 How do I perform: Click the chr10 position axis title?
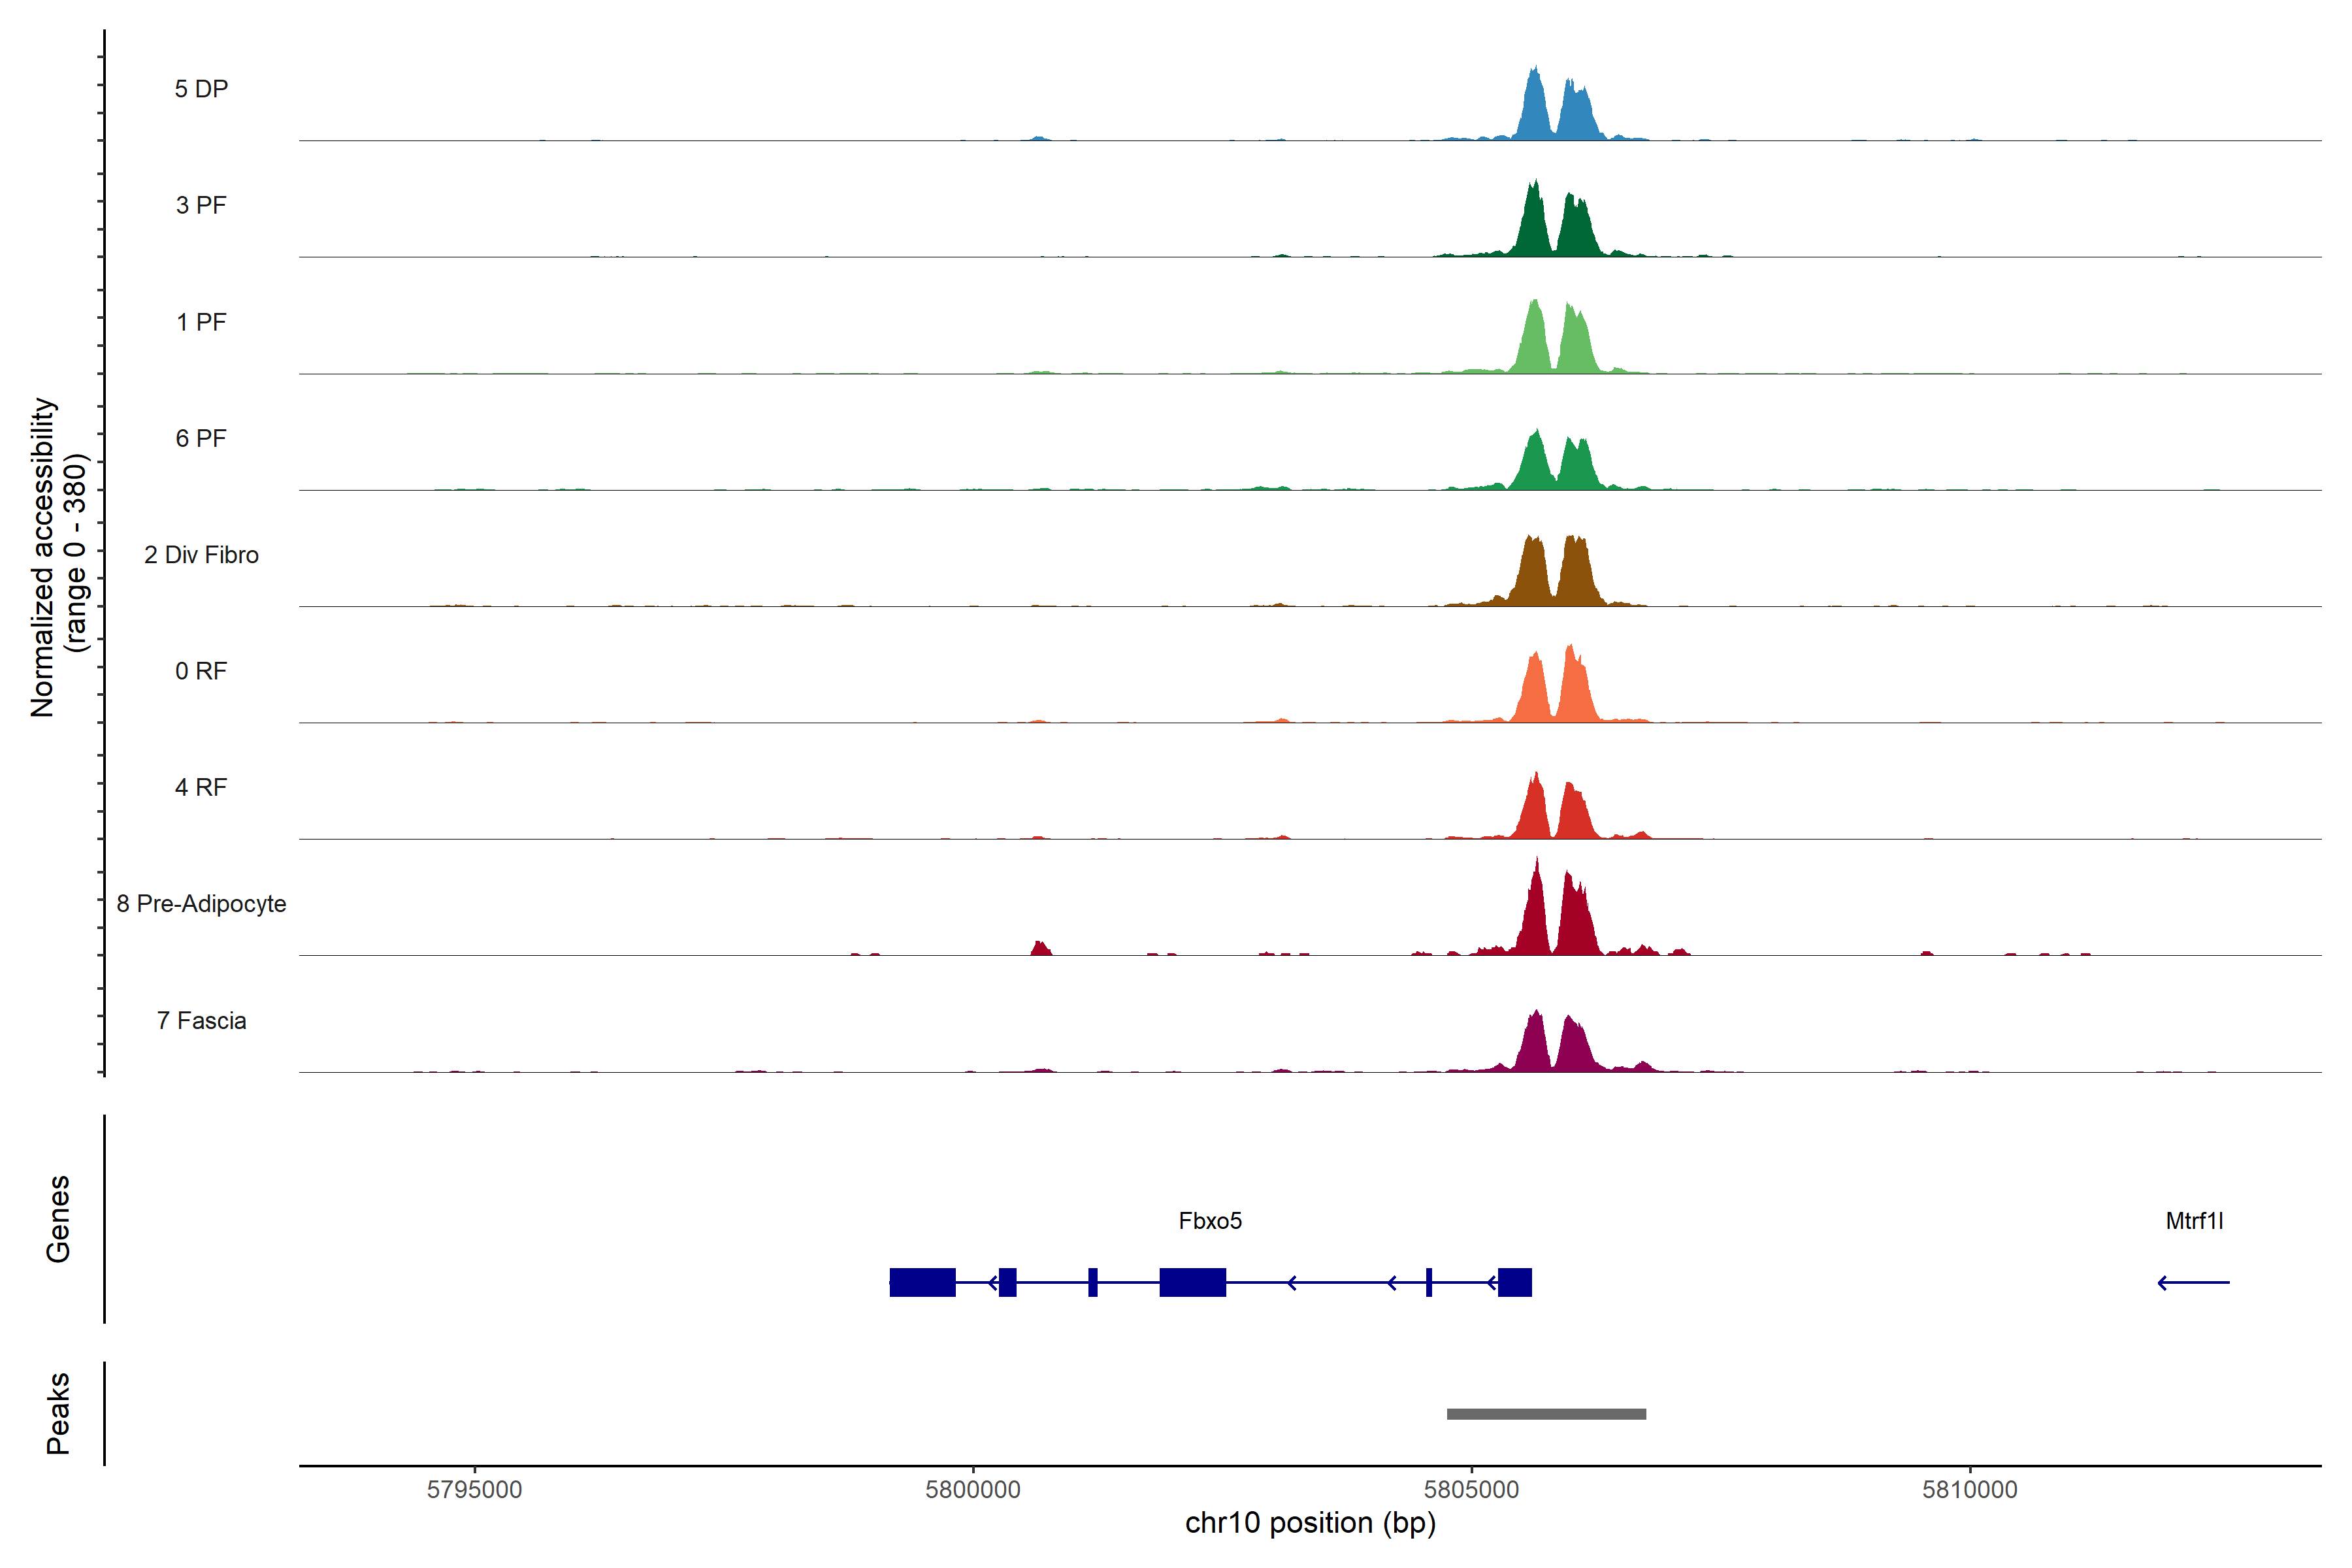(x=1310, y=1523)
